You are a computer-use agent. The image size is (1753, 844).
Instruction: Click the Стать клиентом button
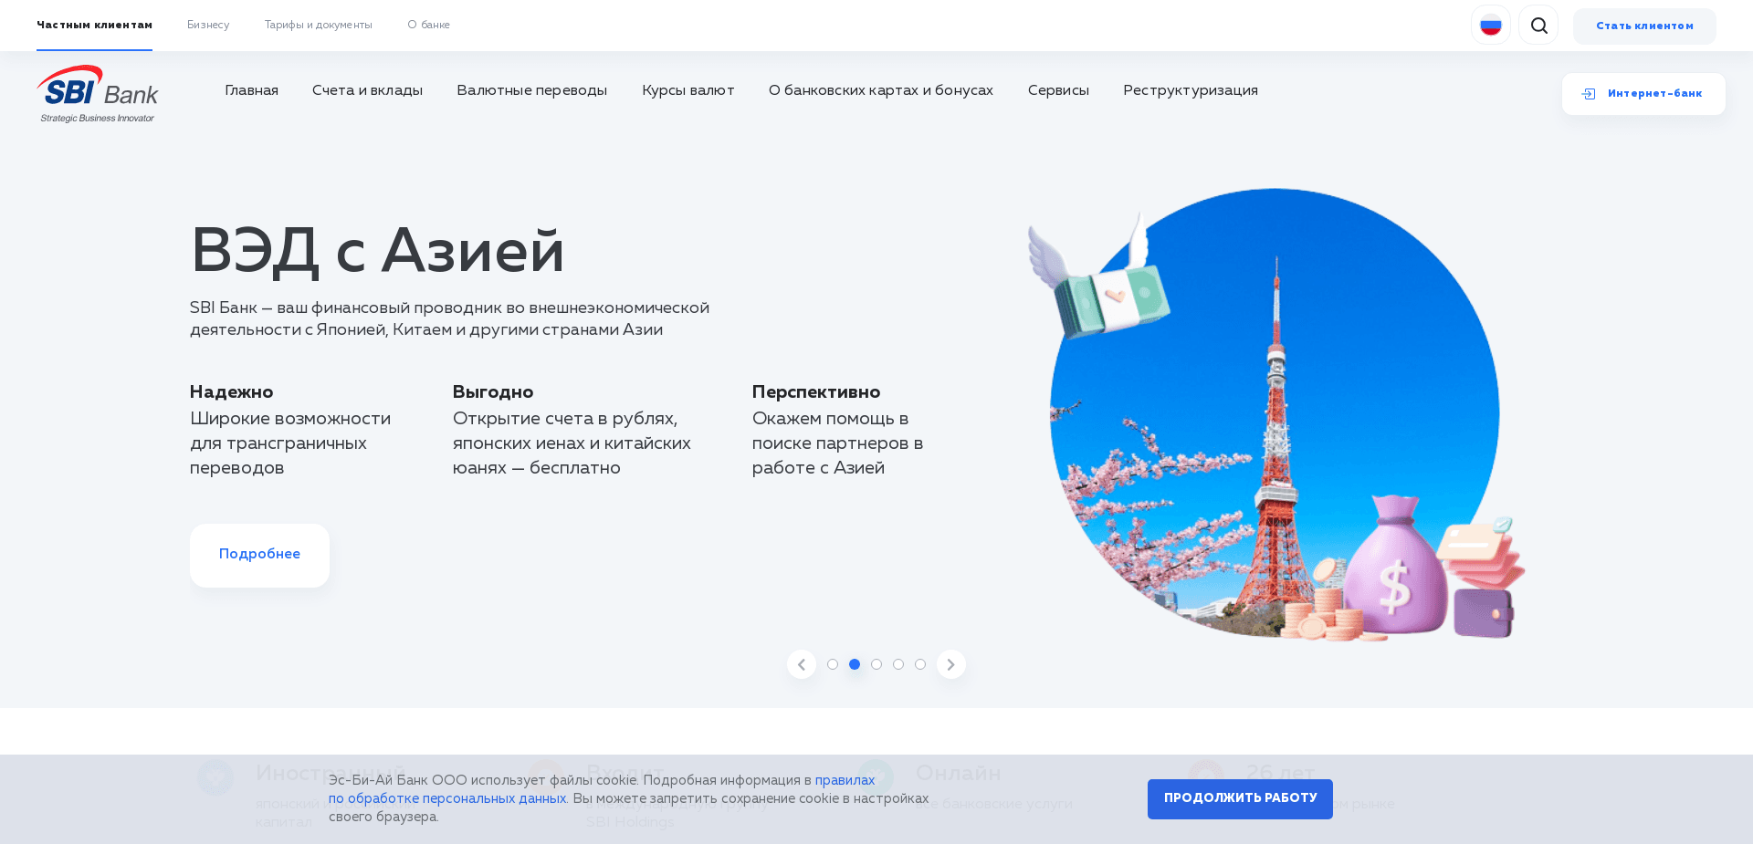click(1643, 26)
